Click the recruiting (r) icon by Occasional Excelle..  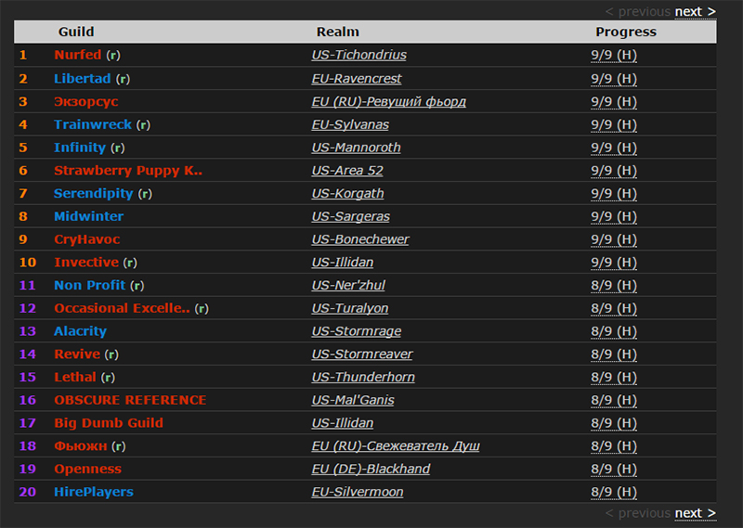point(202,309)
